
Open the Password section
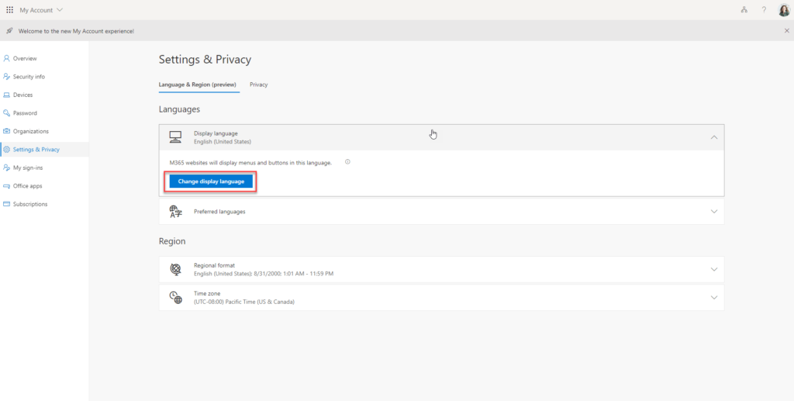tap(25, 113)
